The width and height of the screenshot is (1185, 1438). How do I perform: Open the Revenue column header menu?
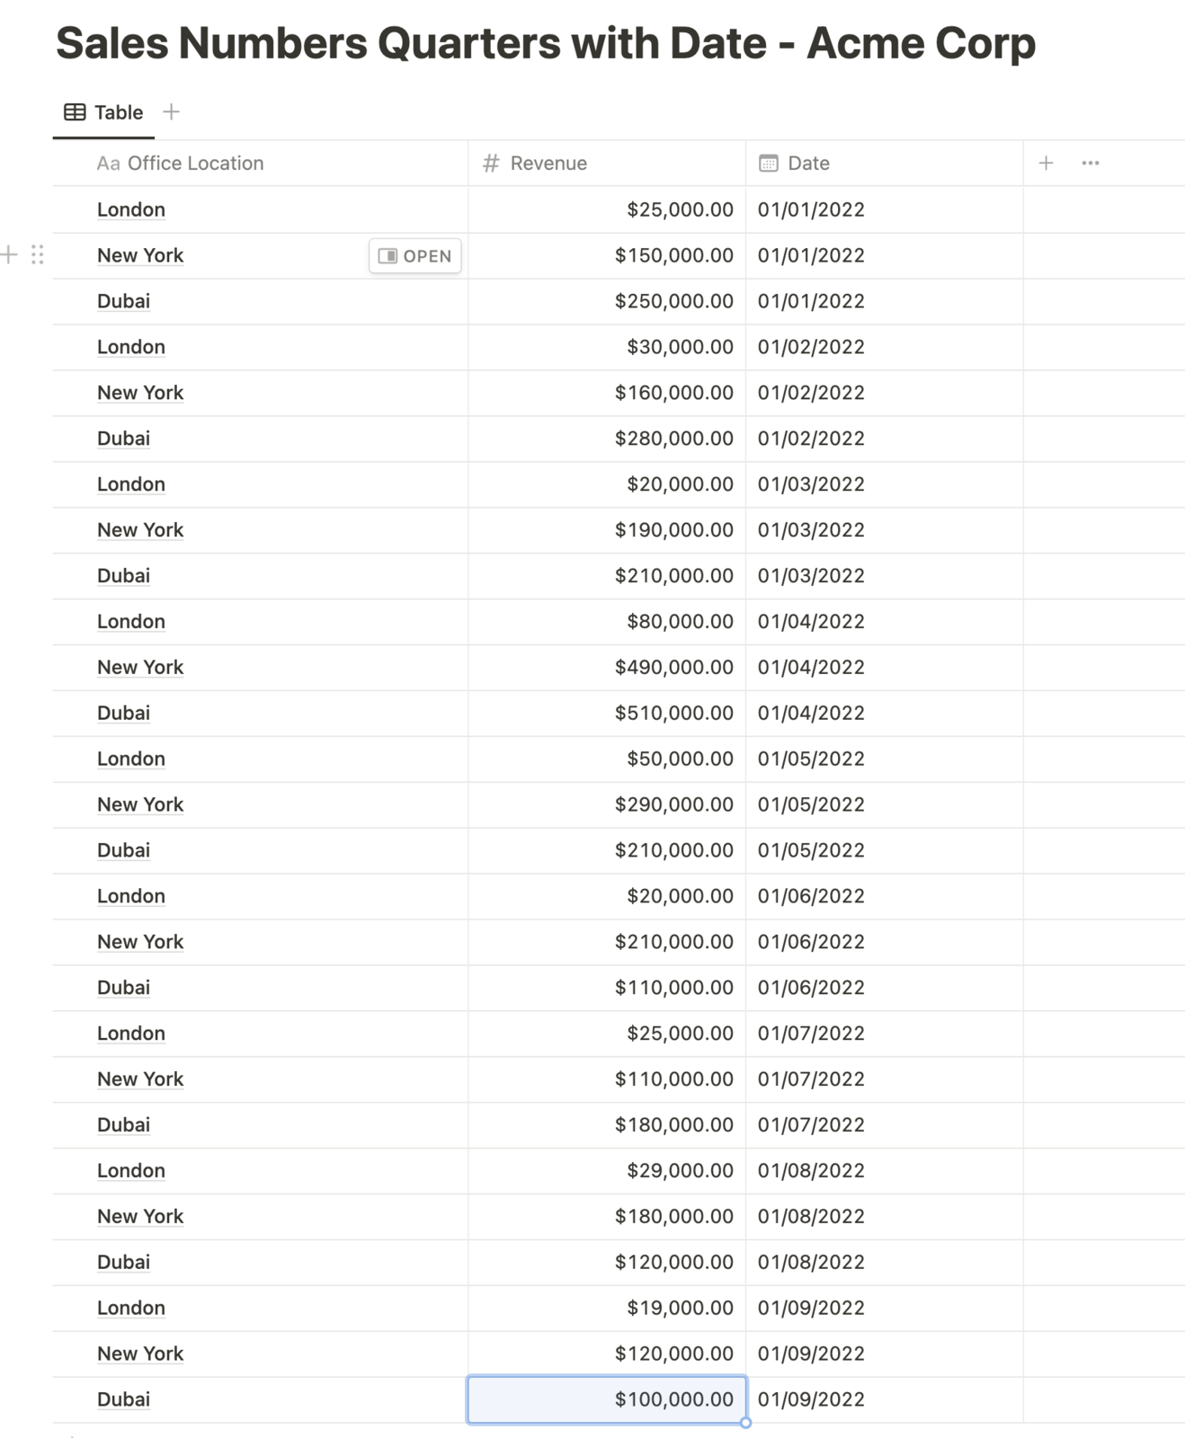click(548, 163)
